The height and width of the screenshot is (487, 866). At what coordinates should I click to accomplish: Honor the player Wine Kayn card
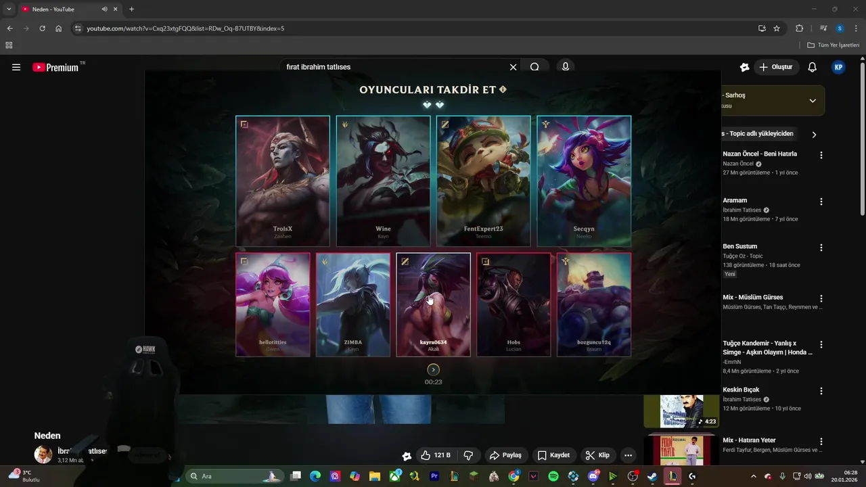(383, 181)
